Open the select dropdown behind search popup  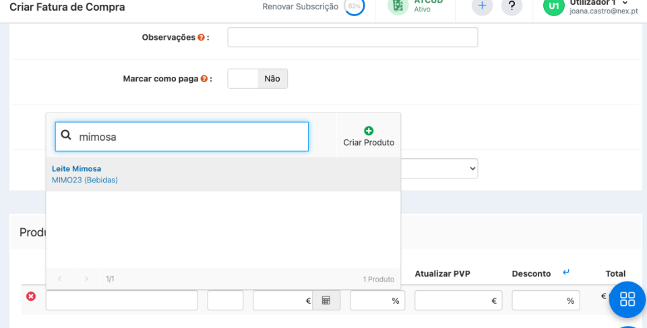[439, 168]
